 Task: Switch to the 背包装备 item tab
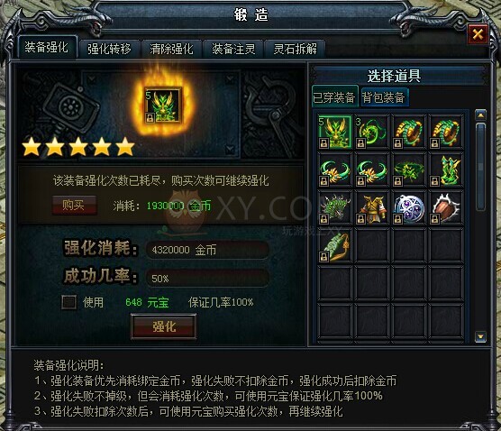pyautogui.click(x=384, y=96)
